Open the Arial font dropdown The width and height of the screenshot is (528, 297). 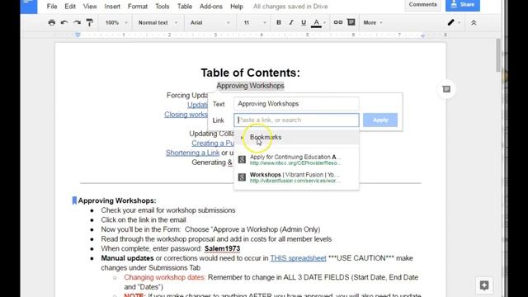coord(210,22)
